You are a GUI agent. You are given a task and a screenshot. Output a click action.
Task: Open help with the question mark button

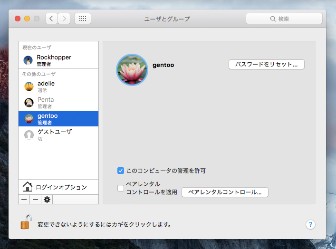(310, 225)
